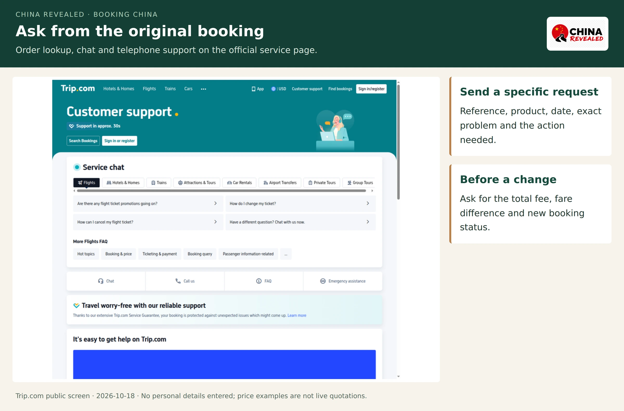Open Flights in the top navigation
Viewport: 624px width, 411px height.
(x=149, y=89)
